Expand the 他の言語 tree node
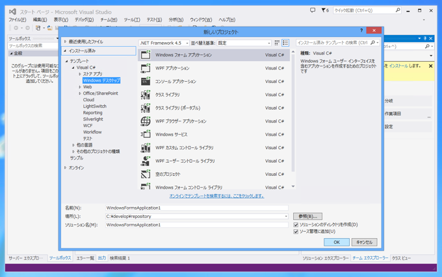The width and height of the screenshot is (442, 277). [73, 145]
